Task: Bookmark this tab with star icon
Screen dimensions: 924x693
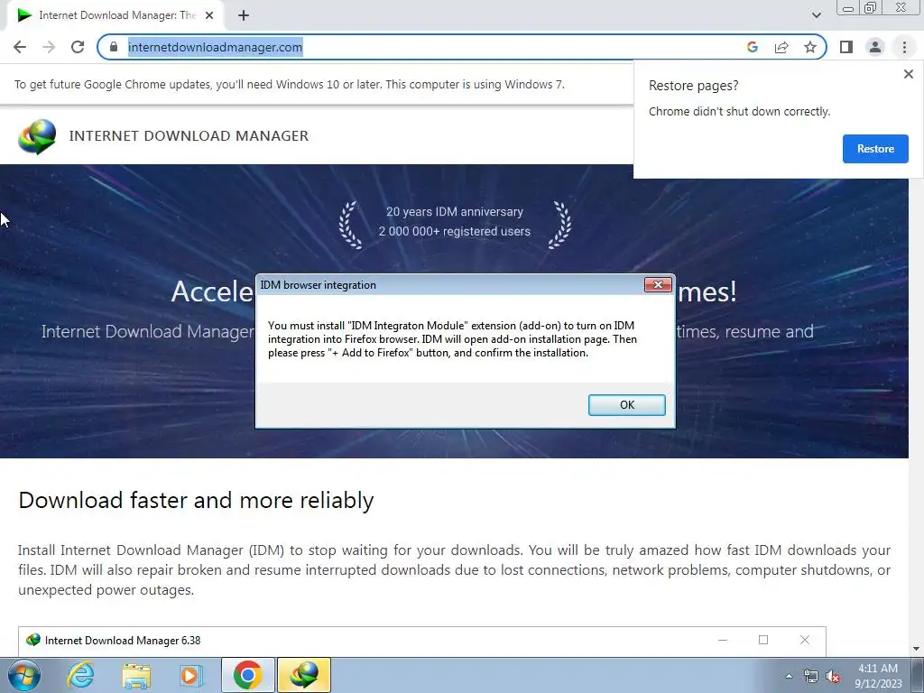Action: 810,47
